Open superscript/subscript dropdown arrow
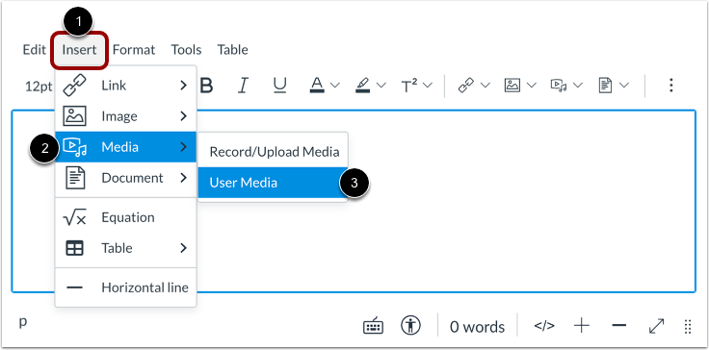 428,85
